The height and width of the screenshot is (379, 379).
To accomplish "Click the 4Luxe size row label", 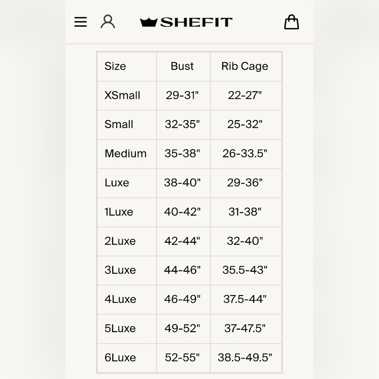I will 121,299.
